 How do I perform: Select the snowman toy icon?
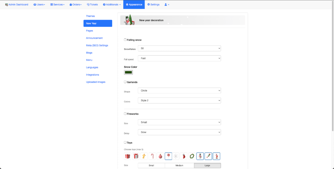tap(200, 156)
